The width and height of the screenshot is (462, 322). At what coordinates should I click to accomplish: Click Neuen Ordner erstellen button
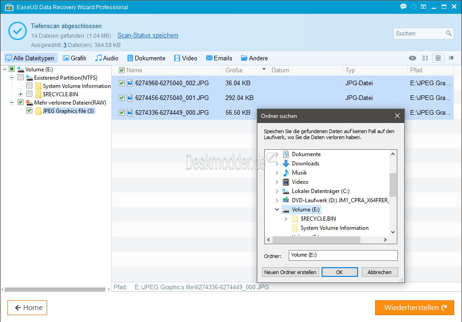(x=290, y=272)
